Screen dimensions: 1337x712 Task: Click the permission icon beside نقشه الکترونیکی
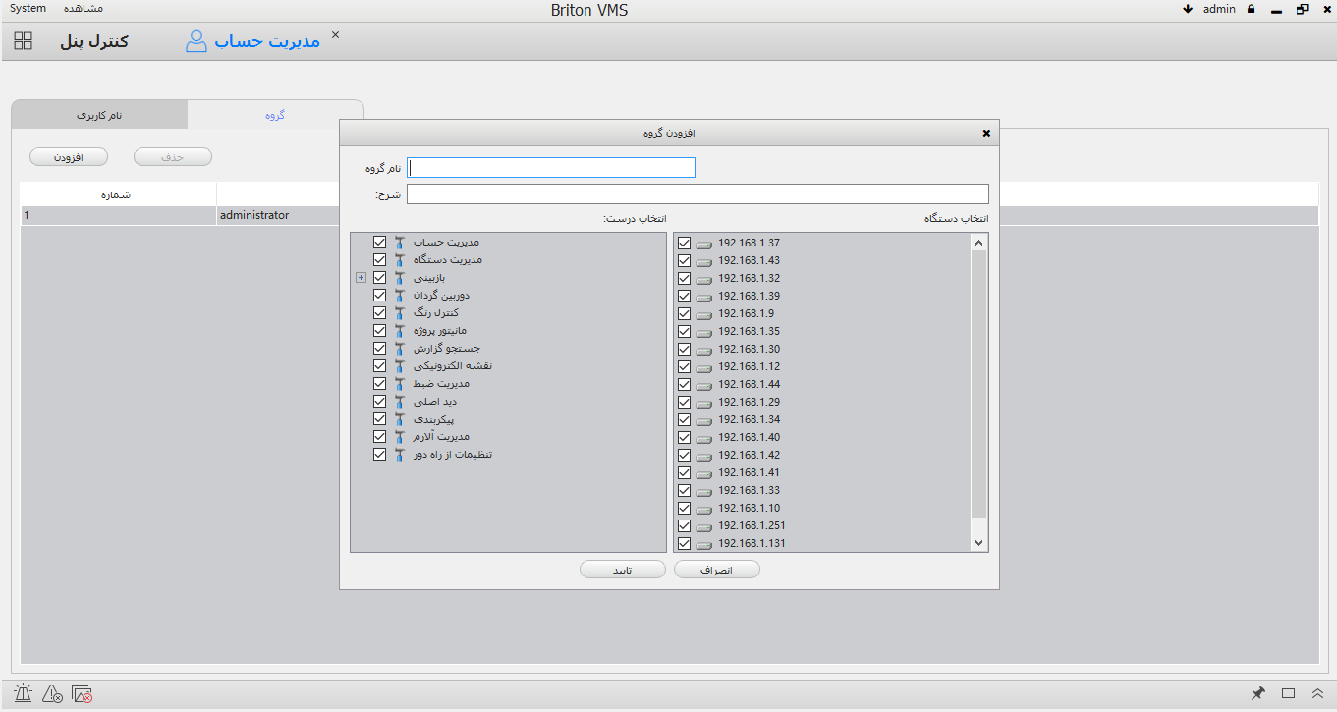click(399, 365)
